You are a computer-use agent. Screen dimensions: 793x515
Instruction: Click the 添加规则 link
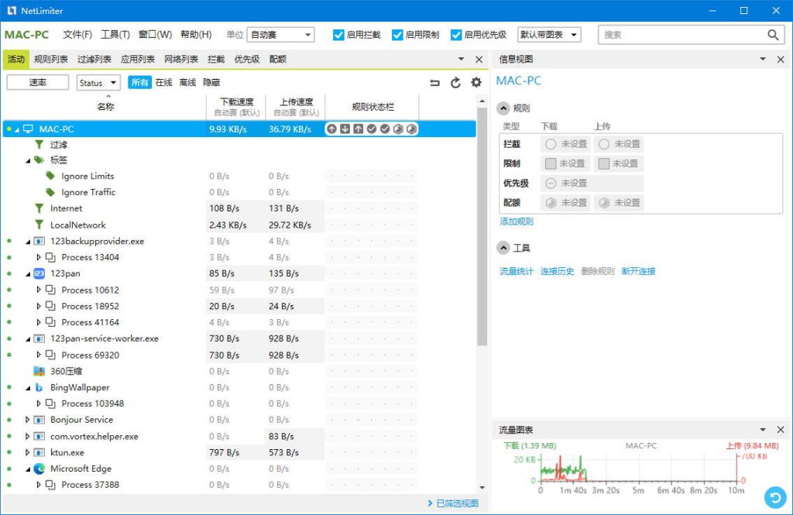pos(517,221)
